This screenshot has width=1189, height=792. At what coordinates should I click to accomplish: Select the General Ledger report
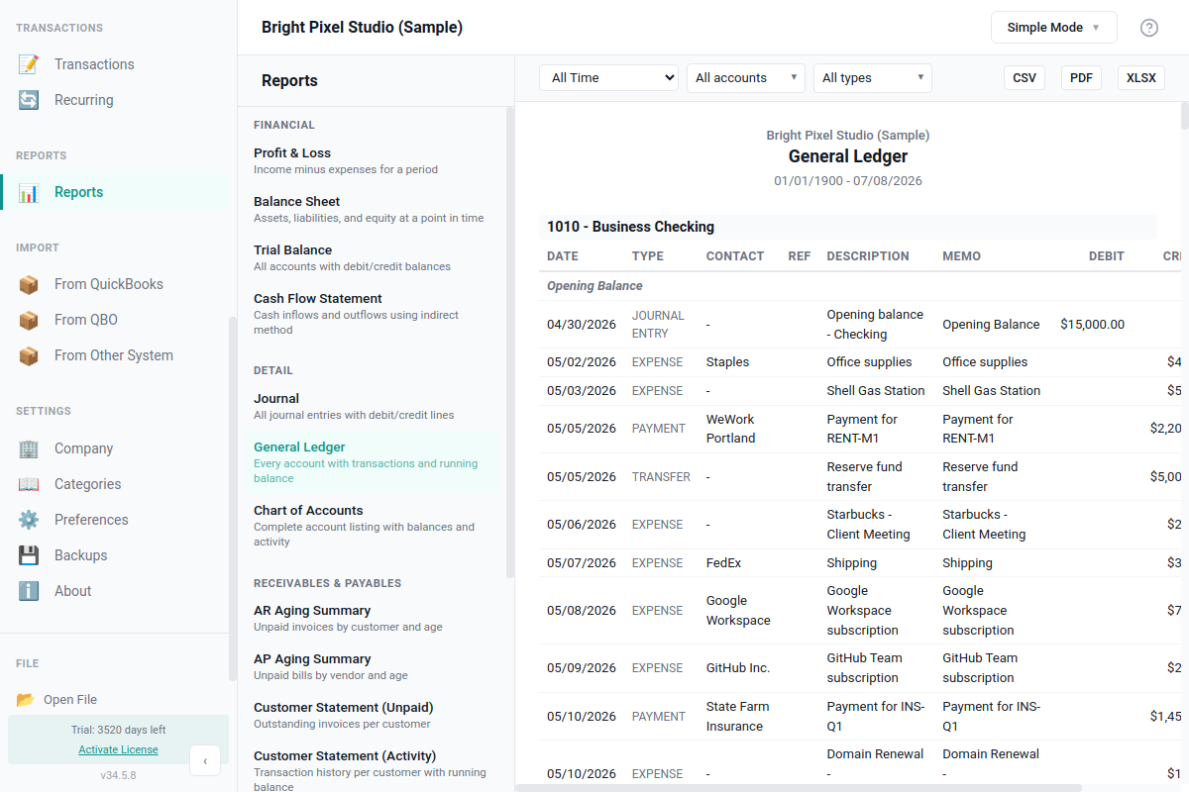coord(374,462)
